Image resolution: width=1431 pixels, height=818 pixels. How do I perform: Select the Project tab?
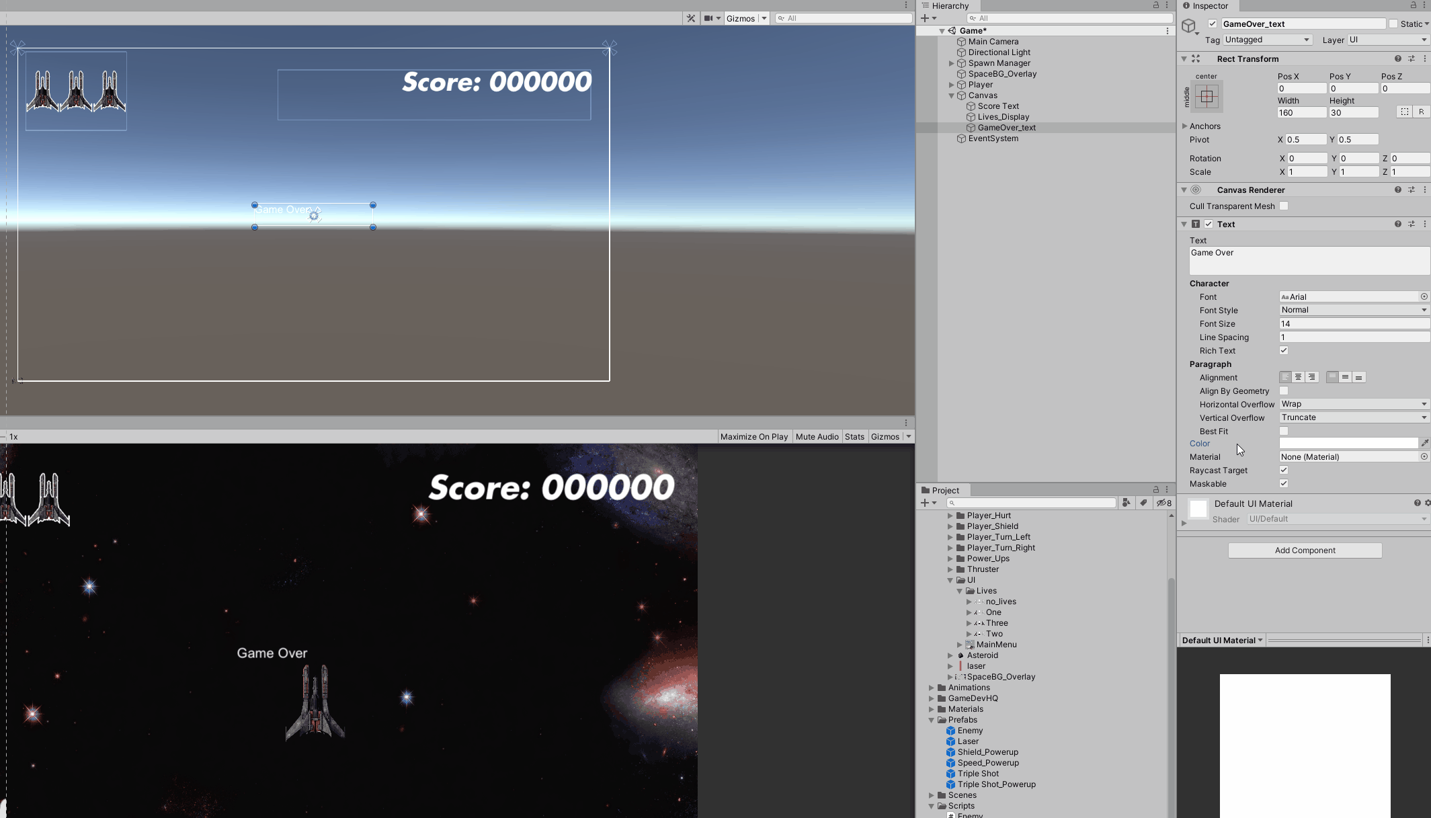(944, 490)
